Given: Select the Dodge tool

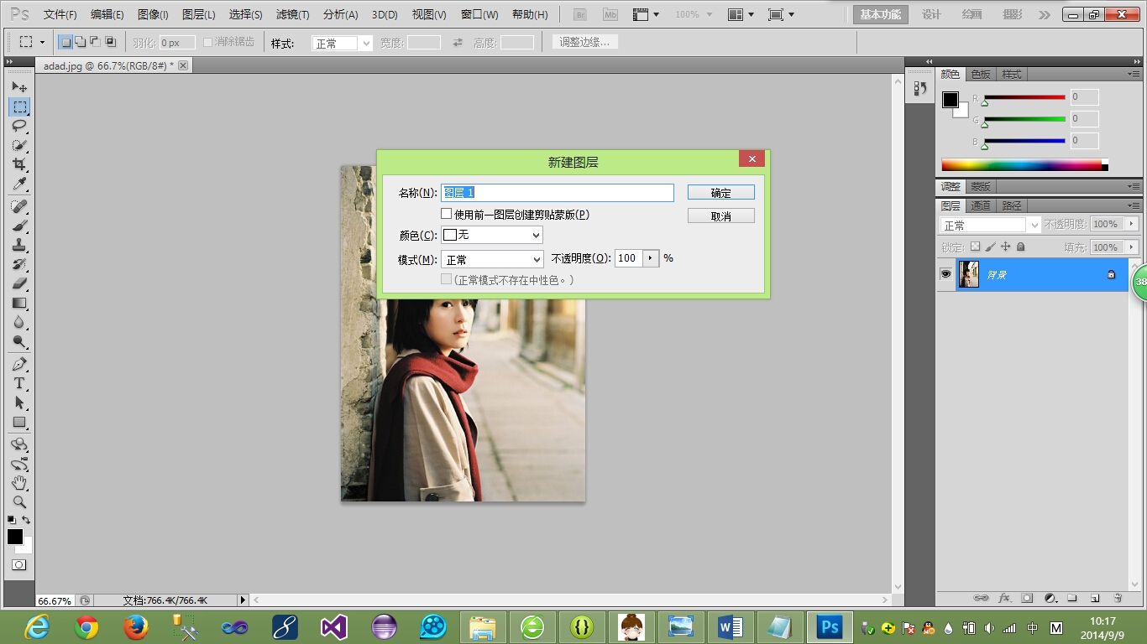Looking at the screenshot, I should click(19, 341).
